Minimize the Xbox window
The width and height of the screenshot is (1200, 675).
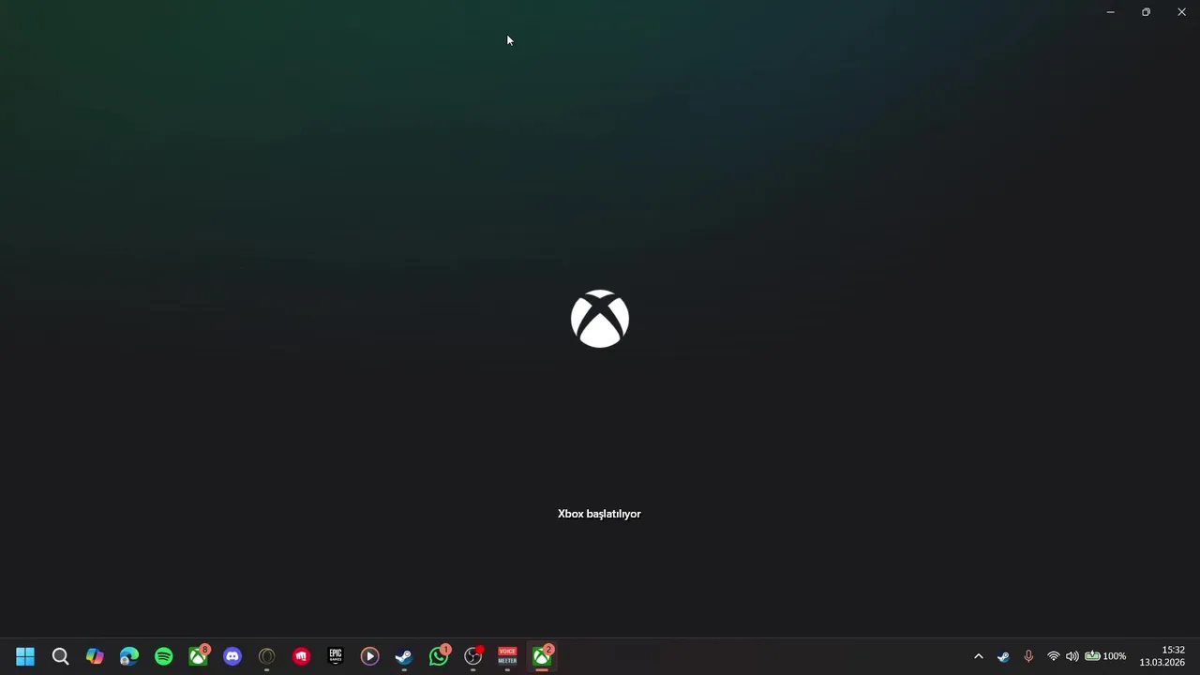(1111, 12)
